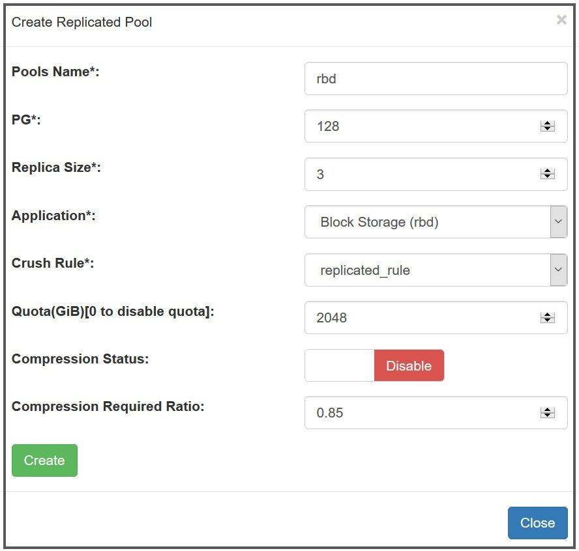Expand the Block Storage (rbd) selection list

[557, 221]
